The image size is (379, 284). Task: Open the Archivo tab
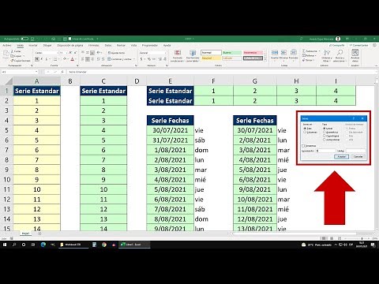(7, 45)
